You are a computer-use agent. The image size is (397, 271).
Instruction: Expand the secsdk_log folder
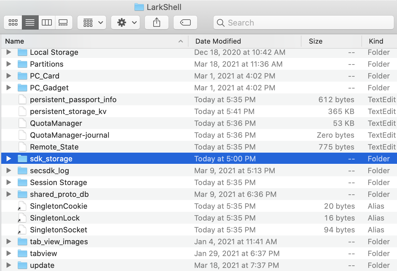(x=8, y=170)
